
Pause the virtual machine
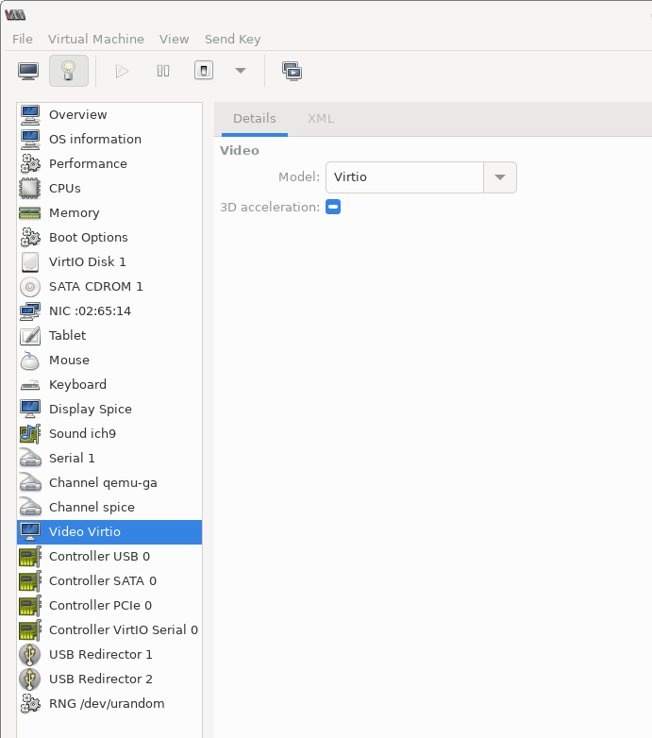tap(163, 71)
